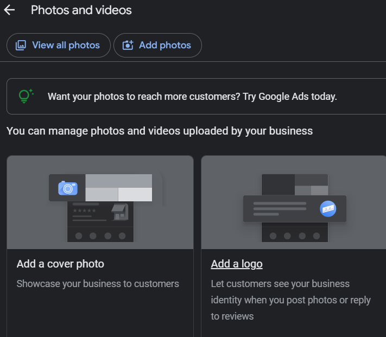Click the storefront icon in cover illustration
386x337 pixels.
point(120,212)
